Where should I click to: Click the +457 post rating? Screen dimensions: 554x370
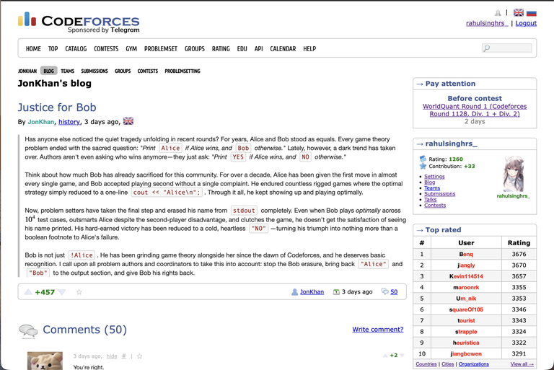point(45,292)
